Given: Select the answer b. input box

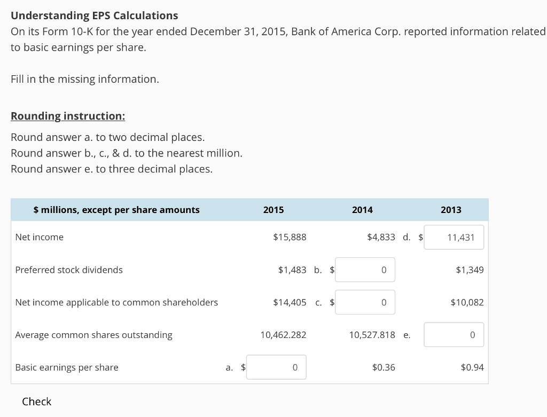Looking at the screenshot, I should [x=365, y=270].
